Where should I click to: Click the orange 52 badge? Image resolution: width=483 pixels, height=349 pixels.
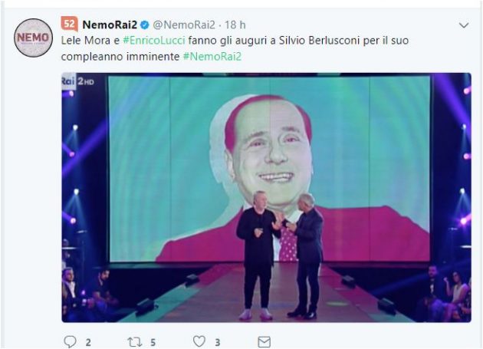tap(69, 25)
